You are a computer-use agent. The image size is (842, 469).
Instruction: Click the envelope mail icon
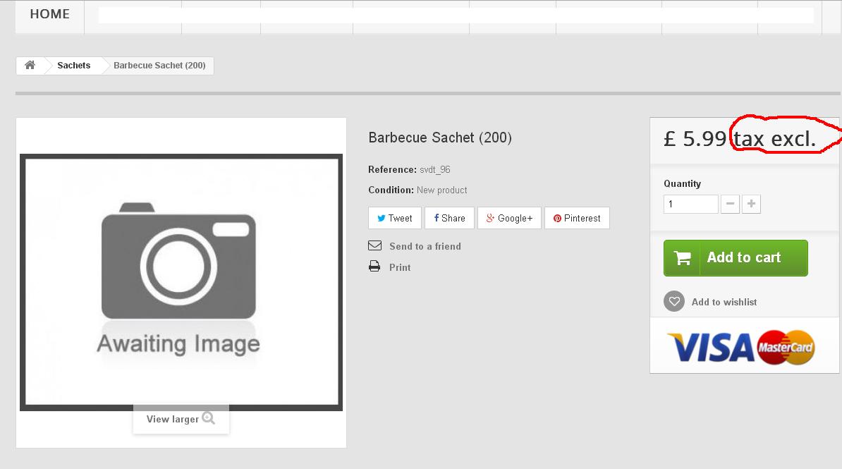(x=375, y=245)
